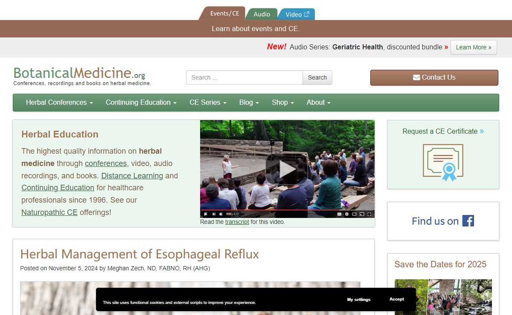Click the external link icon on the Video tab
This screenshot has width=512, height=315.
coord(307,14)
